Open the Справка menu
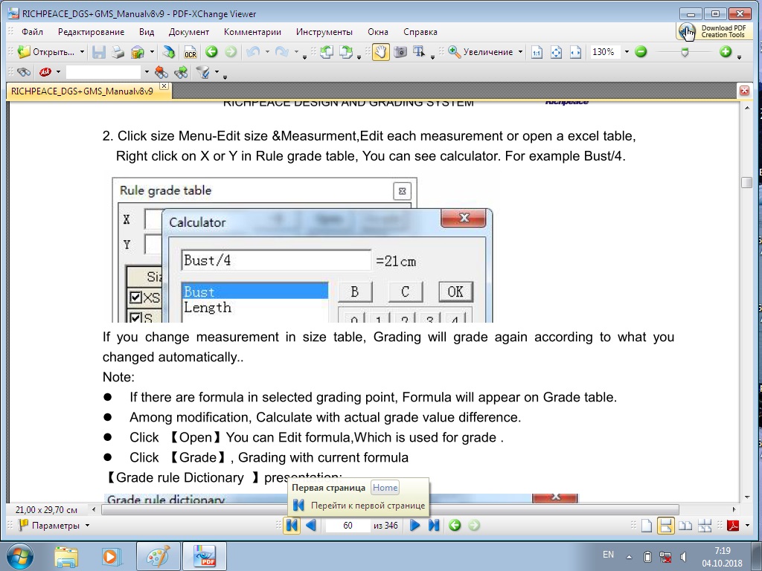762x571 pixels. click(x=420, y=32)
